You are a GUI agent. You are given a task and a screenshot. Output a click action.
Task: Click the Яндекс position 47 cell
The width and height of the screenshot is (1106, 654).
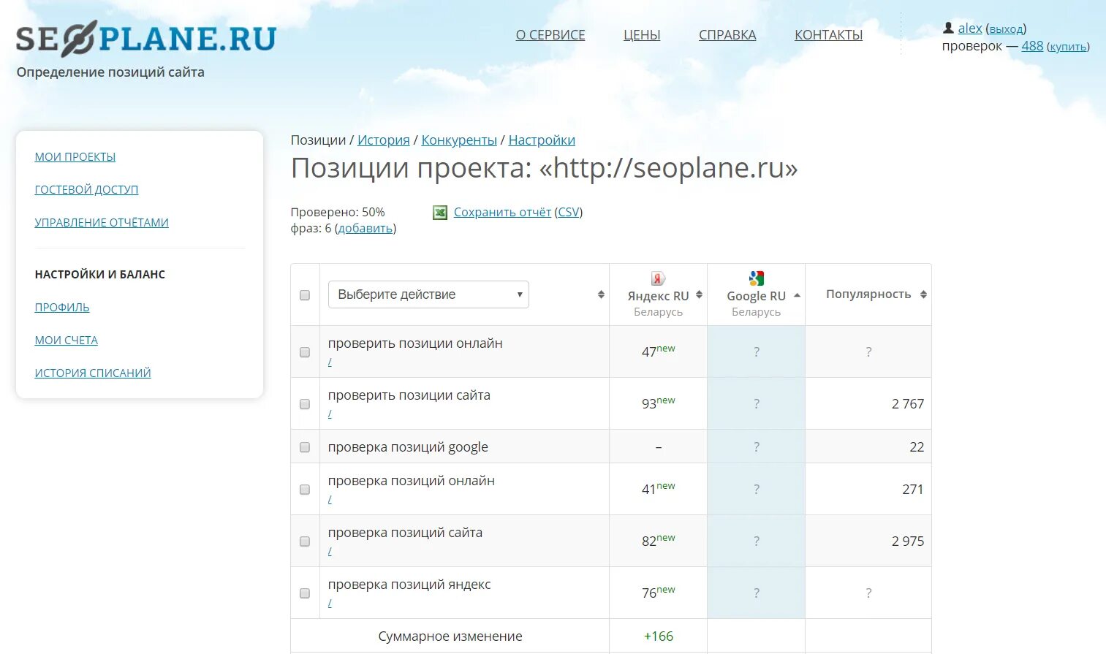(x=658, y=351)
